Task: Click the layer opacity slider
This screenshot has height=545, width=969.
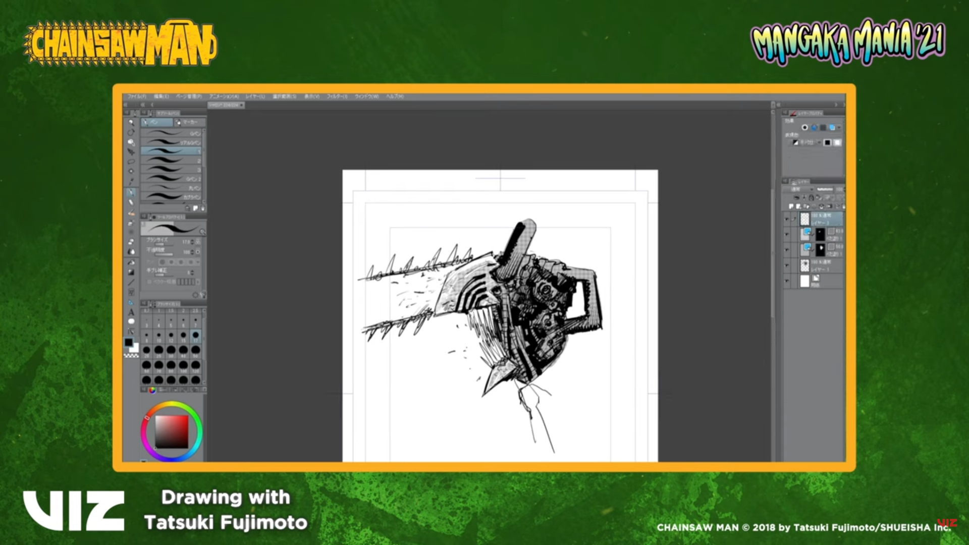Action: [825, 189]
